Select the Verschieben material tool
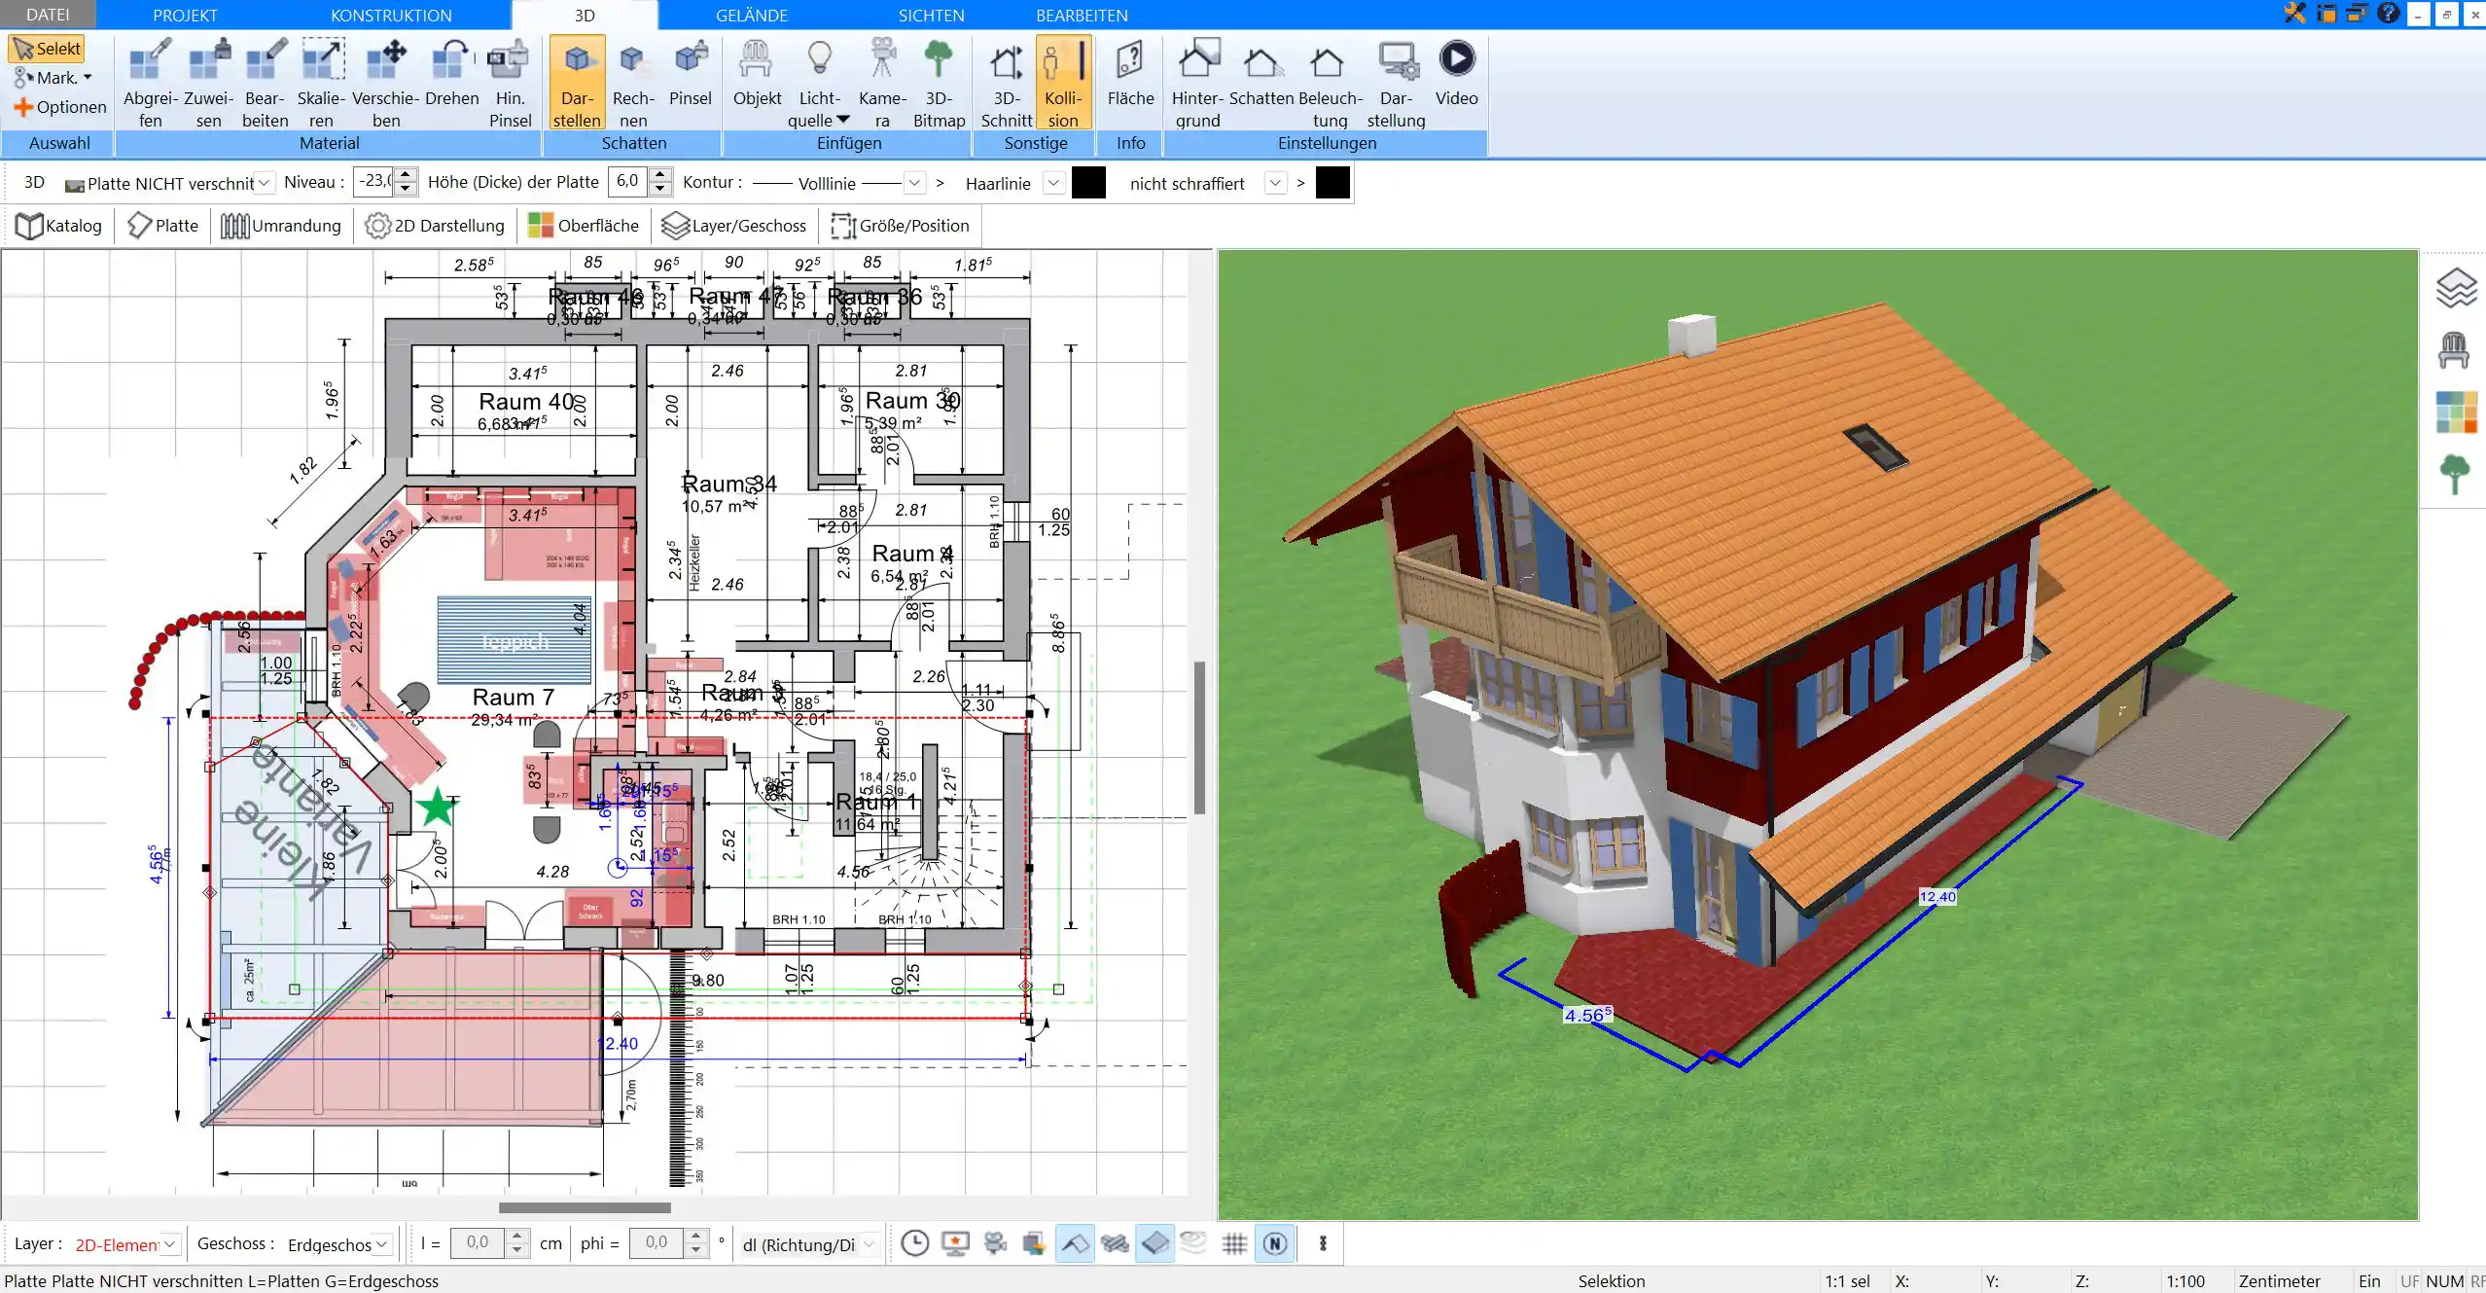This screenshot has width=2486, height=1293. click(x=386, y=83)
